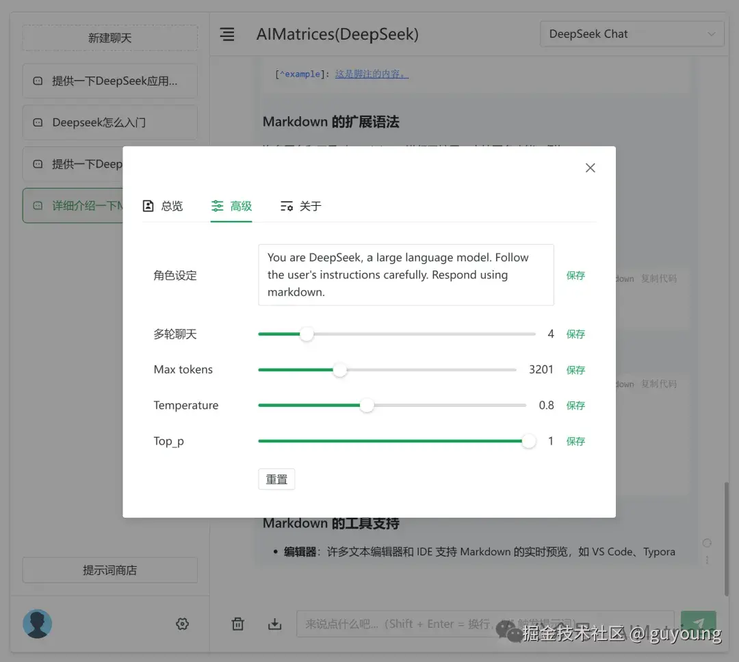The image size is (739, 662).
Task: Send a message with the paper plane icon
Action: (x=699, y=624)
